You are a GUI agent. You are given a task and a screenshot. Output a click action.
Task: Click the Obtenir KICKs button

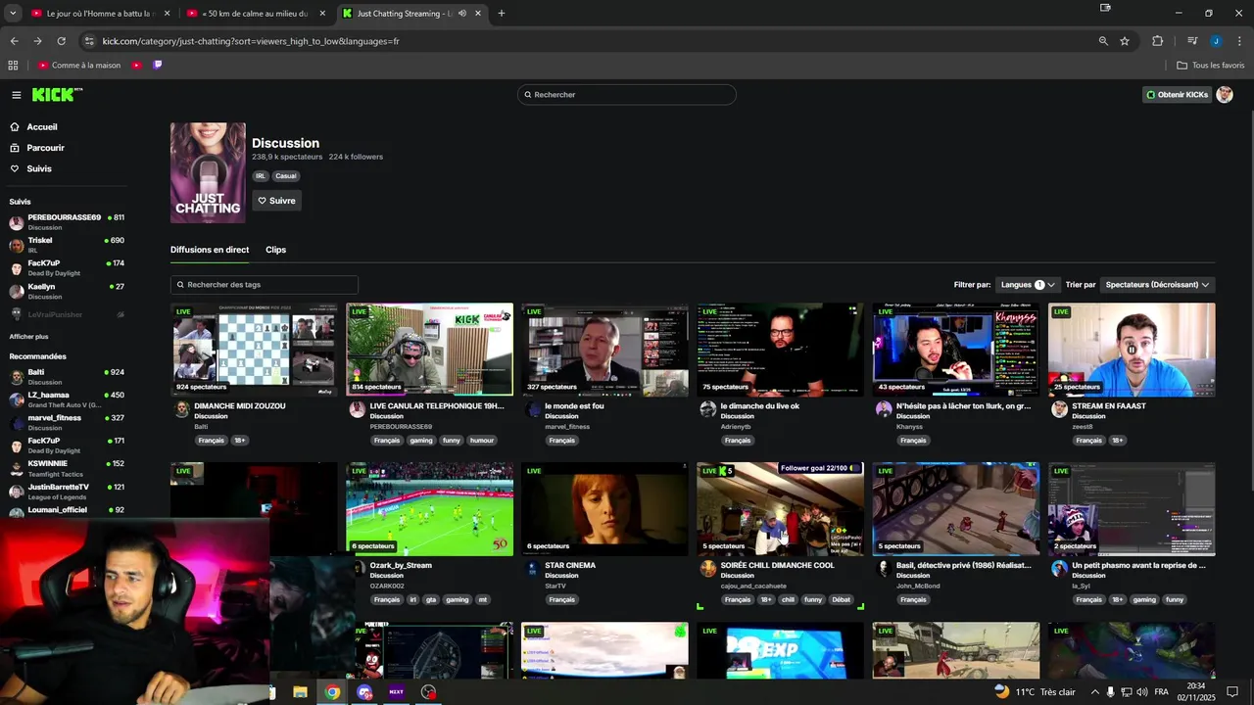(1177, 95)
